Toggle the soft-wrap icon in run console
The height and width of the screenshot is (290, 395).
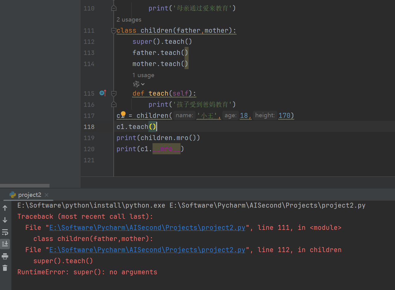point(5,232)
